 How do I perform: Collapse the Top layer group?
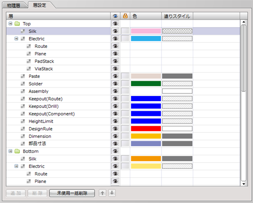(10, 24)
